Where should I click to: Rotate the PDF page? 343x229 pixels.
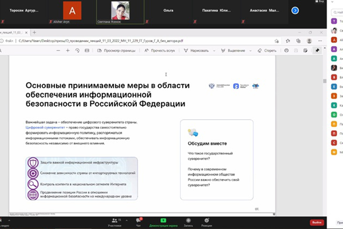pos(77,50)
